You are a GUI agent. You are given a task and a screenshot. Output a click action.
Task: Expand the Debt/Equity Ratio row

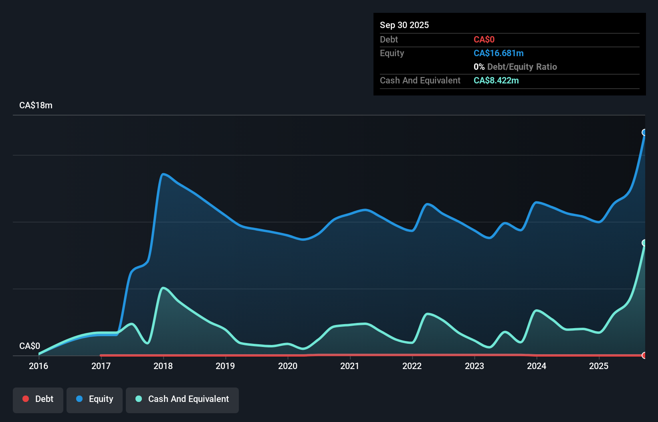[515, 67]
